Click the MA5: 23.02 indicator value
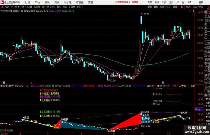 (29, 11)
